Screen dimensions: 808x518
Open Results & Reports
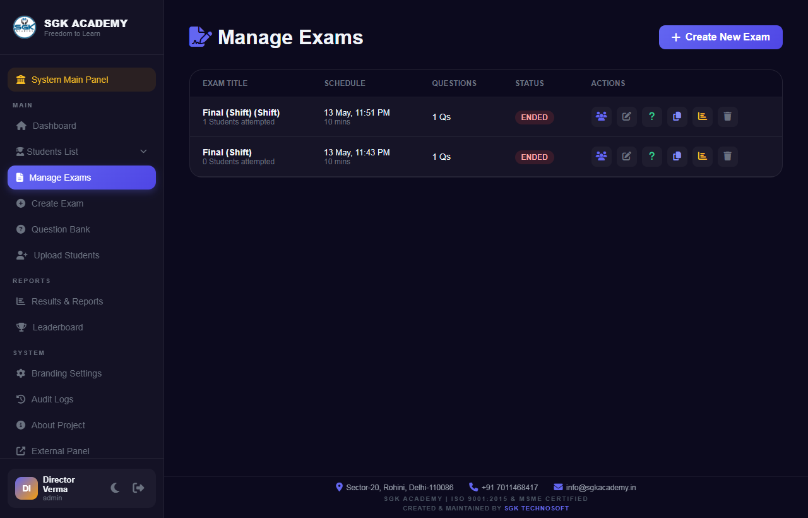(x=81, y=301)
